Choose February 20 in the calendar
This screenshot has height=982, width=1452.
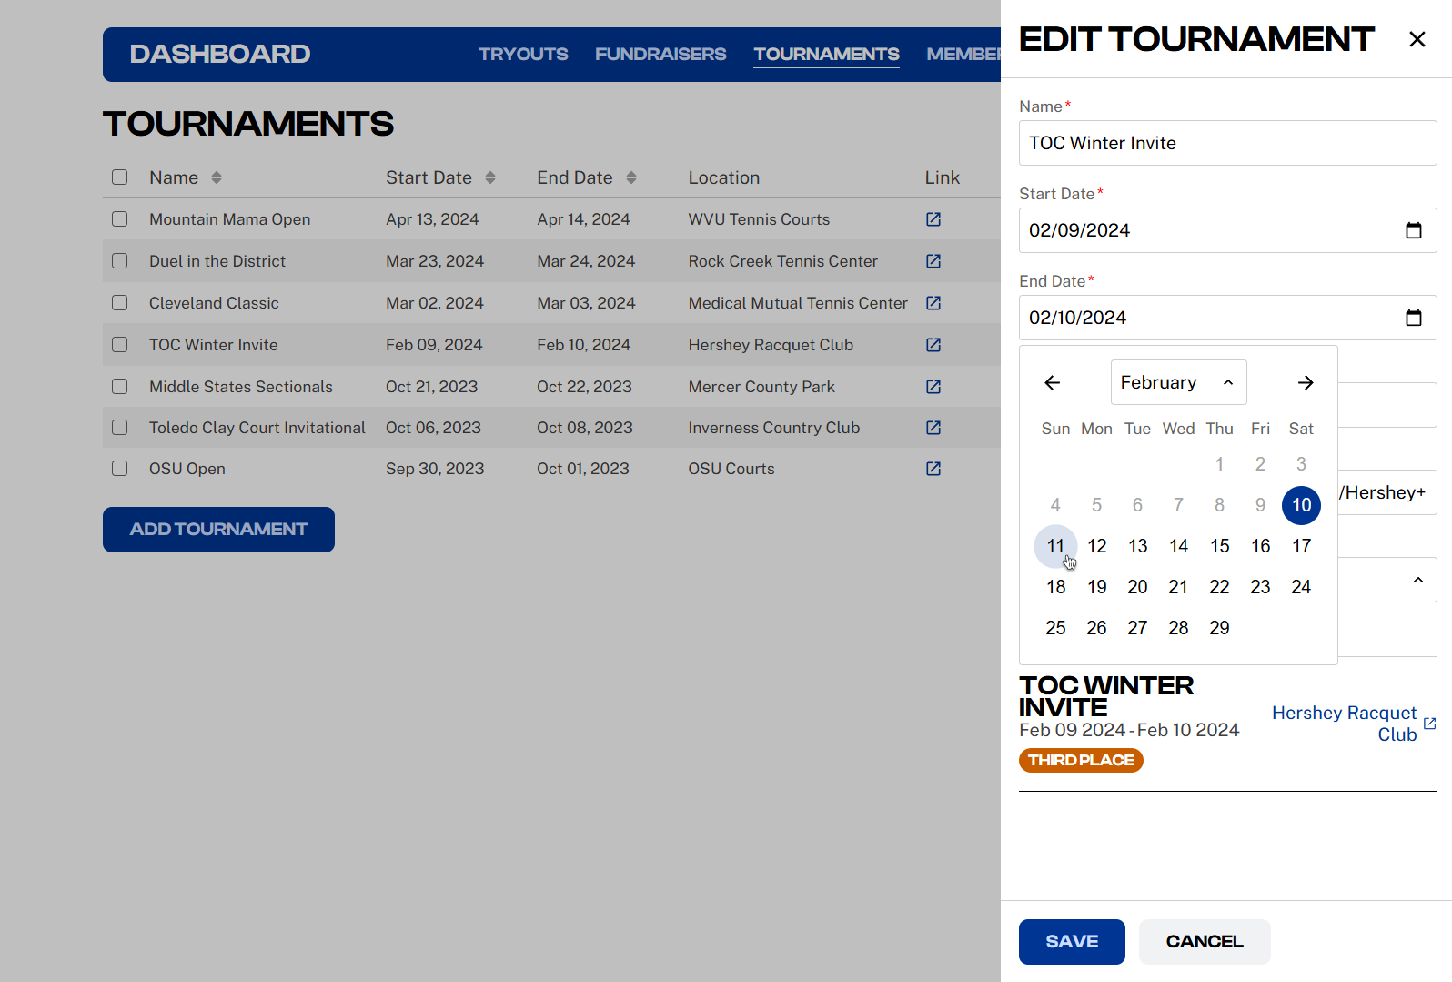pyautogui.click(x=1137, y=587)
